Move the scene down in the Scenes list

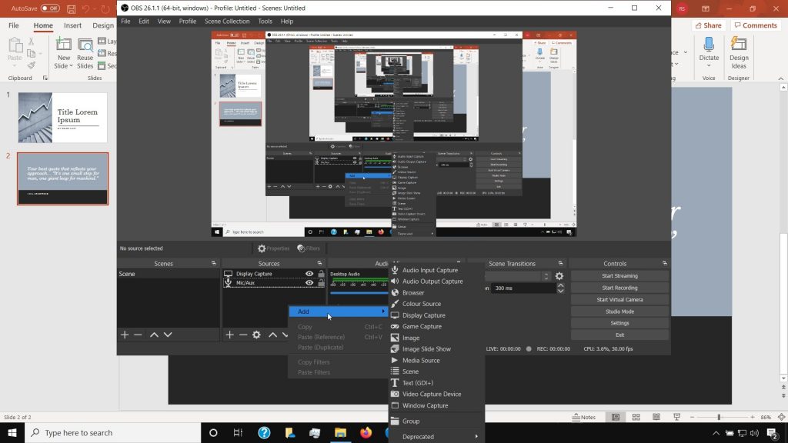point(168,335)
